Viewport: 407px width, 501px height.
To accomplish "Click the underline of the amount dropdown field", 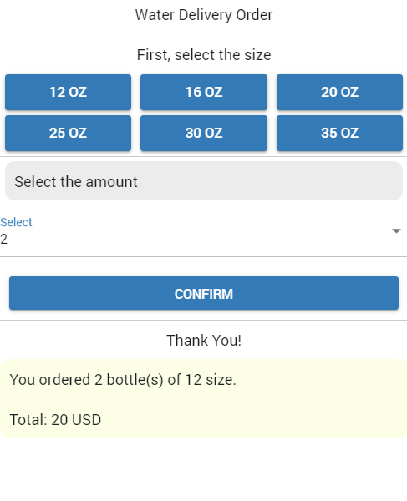I will [x=203, y=256].
